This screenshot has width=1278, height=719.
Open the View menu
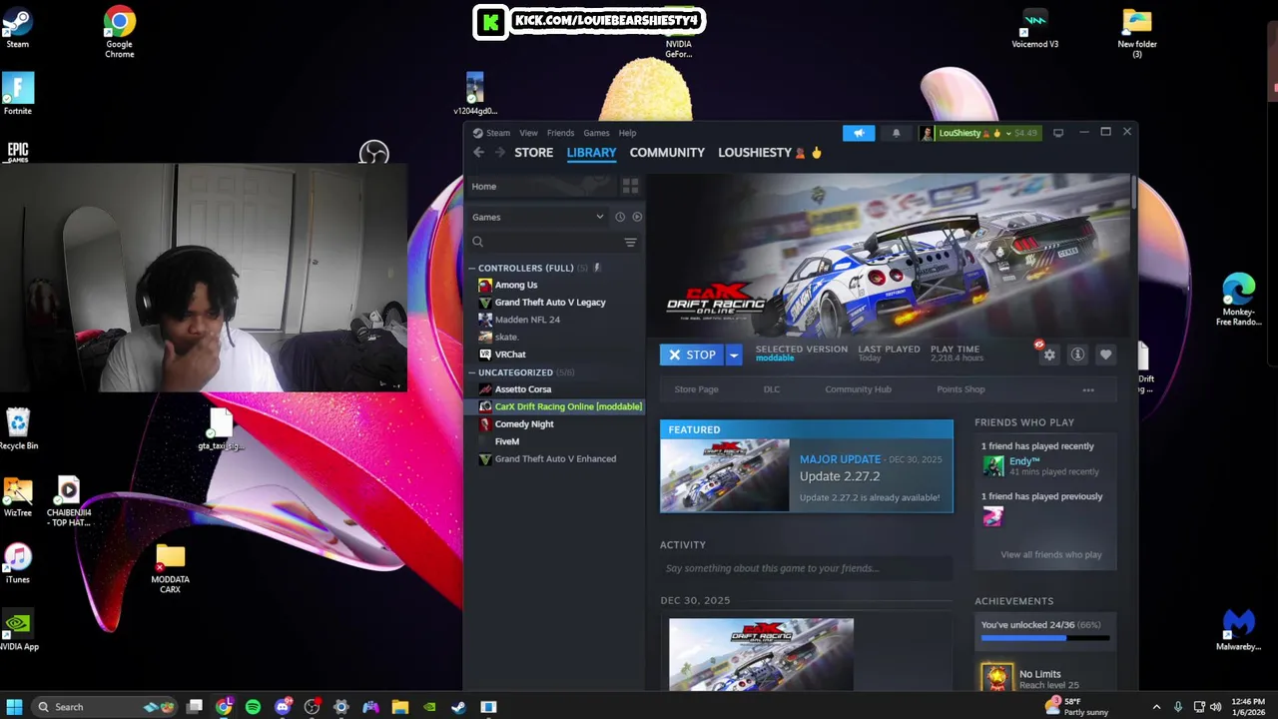click(528, 133)
